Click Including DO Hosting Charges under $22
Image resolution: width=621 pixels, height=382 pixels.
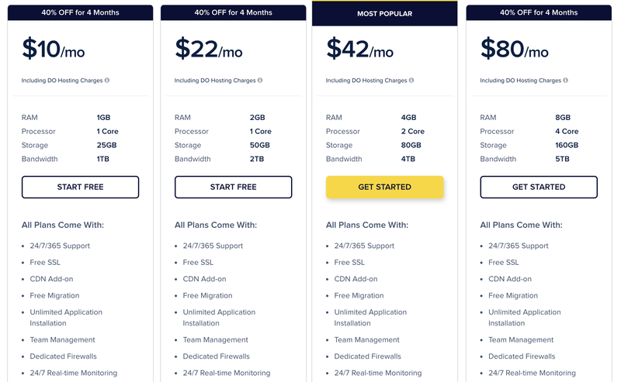pos(215,81)
